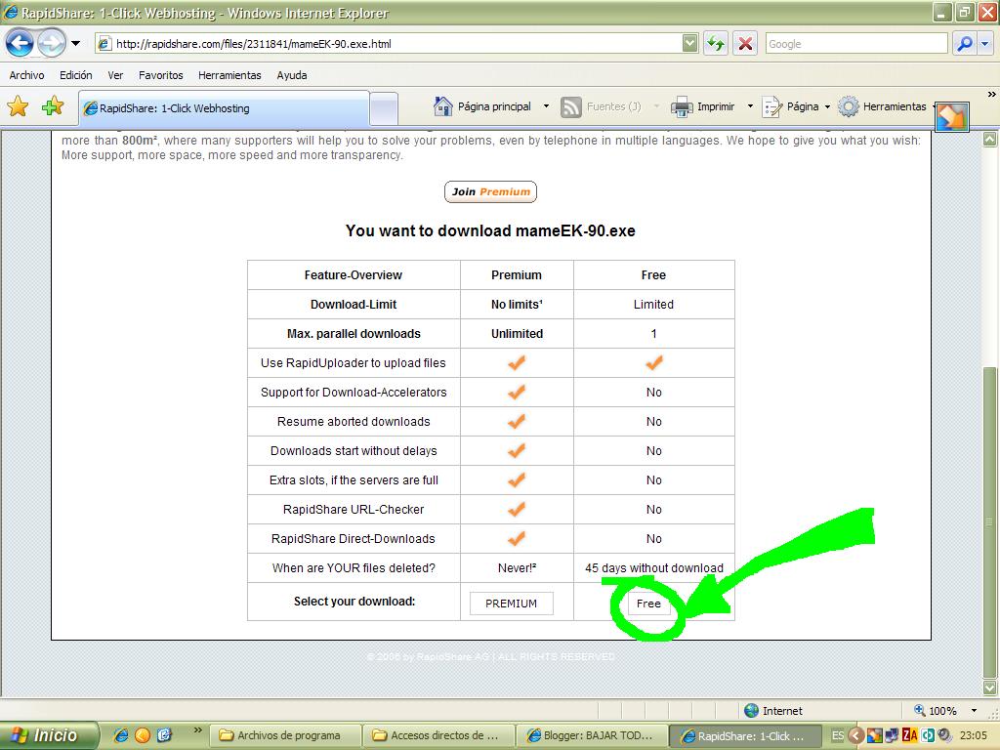Image resolution: width=1000 pixels, height=750 pixels.
Task: Click the magnifier search button
Action: (964, 43)
